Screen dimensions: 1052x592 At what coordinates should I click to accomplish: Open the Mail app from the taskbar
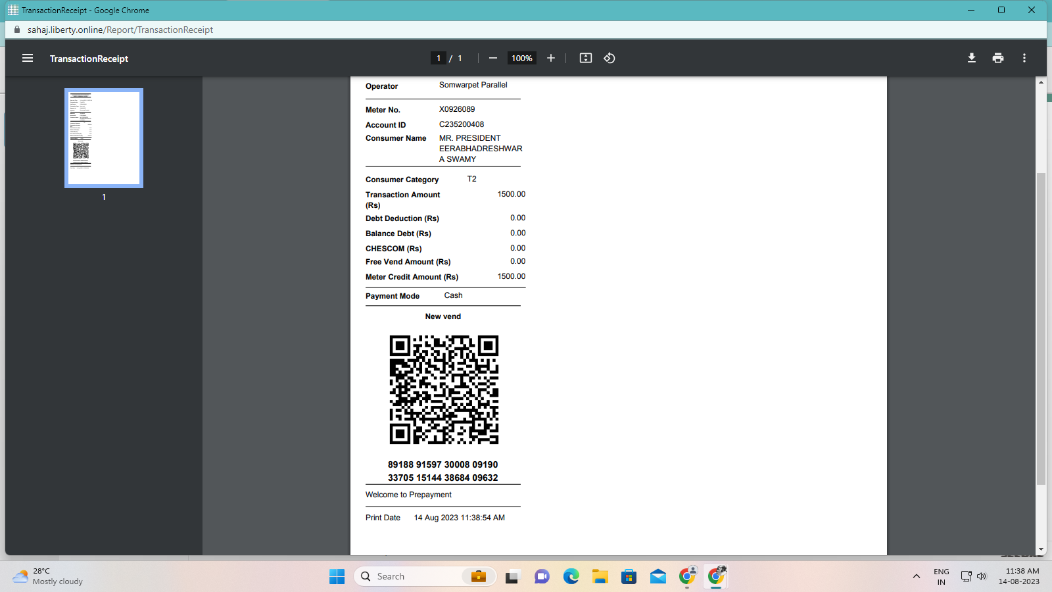657,576
